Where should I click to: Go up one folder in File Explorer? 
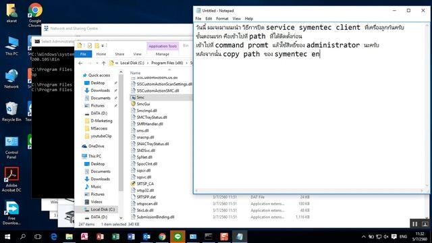(103, 63)
